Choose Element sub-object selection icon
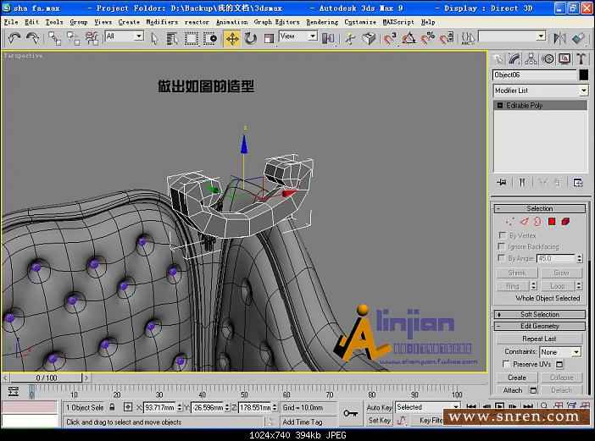Image resolution: width=595 pixels, height=441 pixels. pyautogui.click(x=565, y=222)
